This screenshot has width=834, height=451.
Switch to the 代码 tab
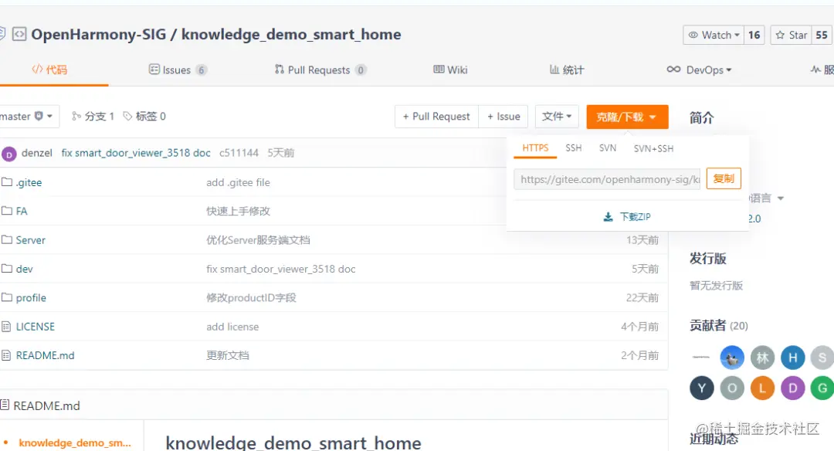(x=49, y=70)
